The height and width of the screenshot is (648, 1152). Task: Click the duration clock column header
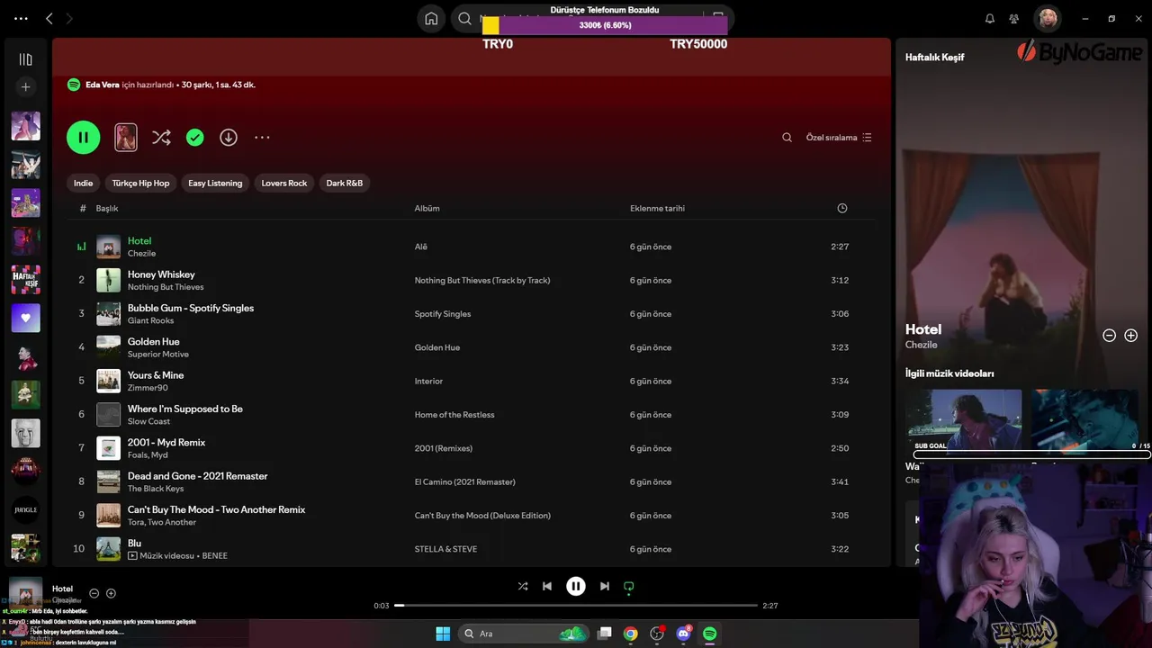pyautogui.click(x=842, y=208)
